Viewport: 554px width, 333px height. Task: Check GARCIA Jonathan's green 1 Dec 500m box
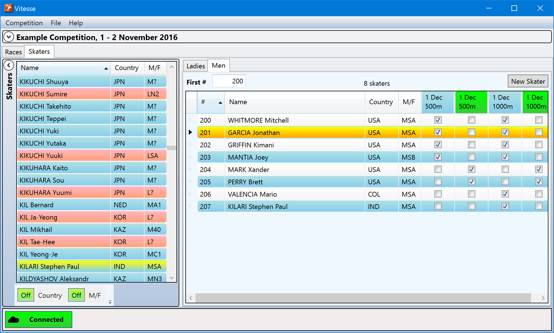(471, 132)
